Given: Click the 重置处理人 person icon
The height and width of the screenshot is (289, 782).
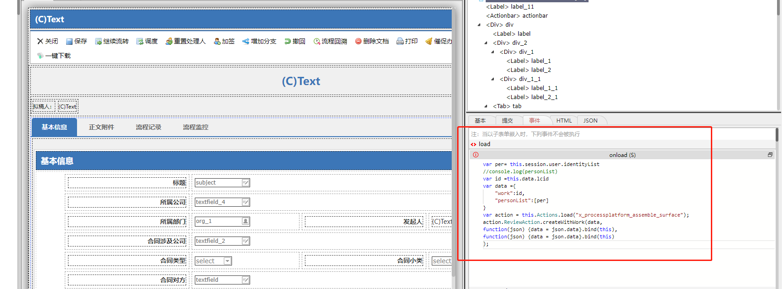Looking at the screenshot, I should [x=169, y=42].
